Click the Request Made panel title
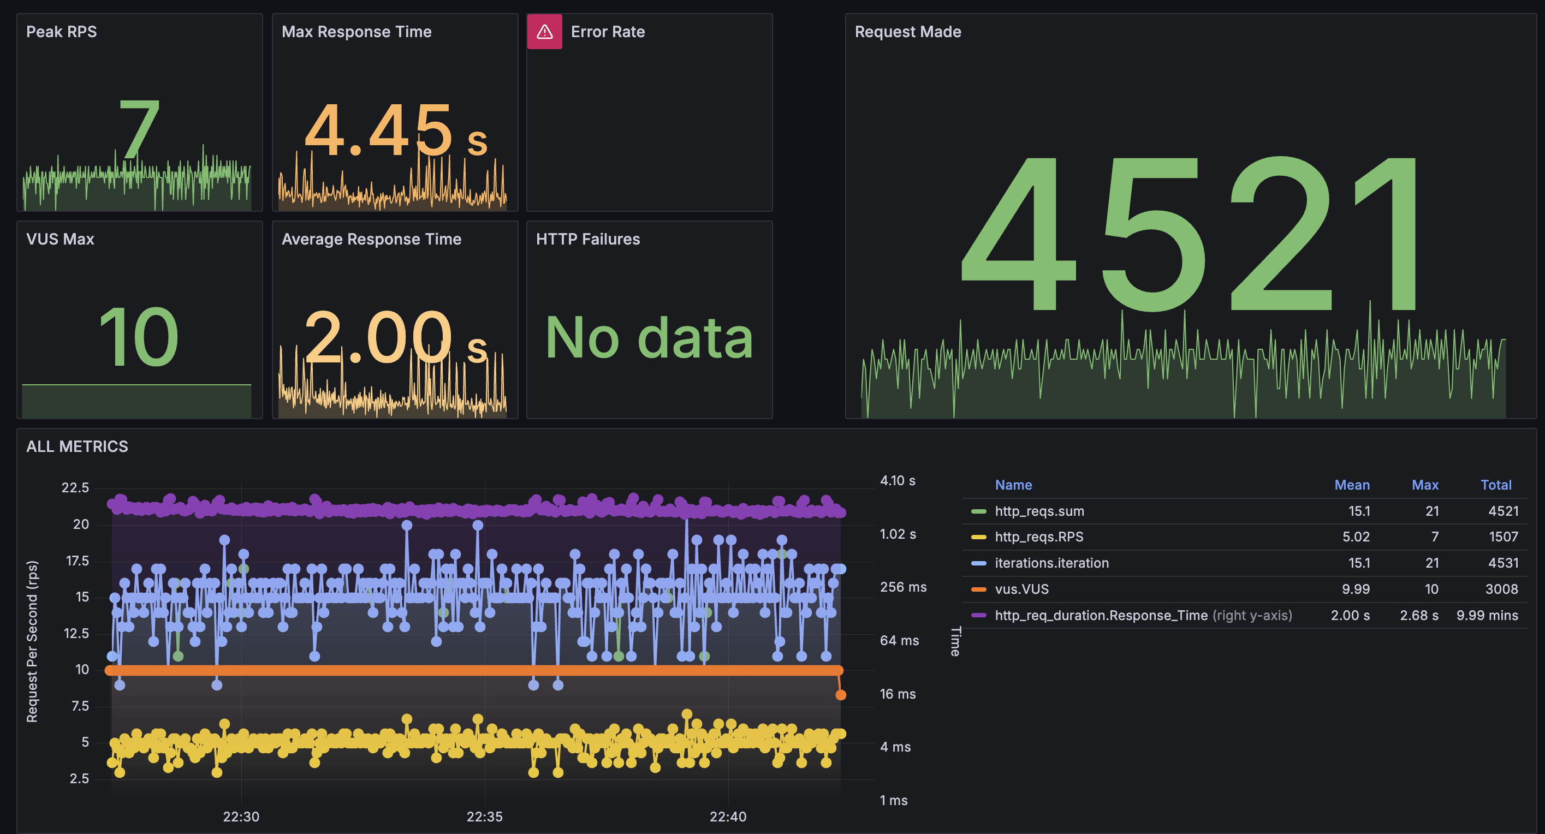This screenshot has height=834, width=1545. (907, 32)
